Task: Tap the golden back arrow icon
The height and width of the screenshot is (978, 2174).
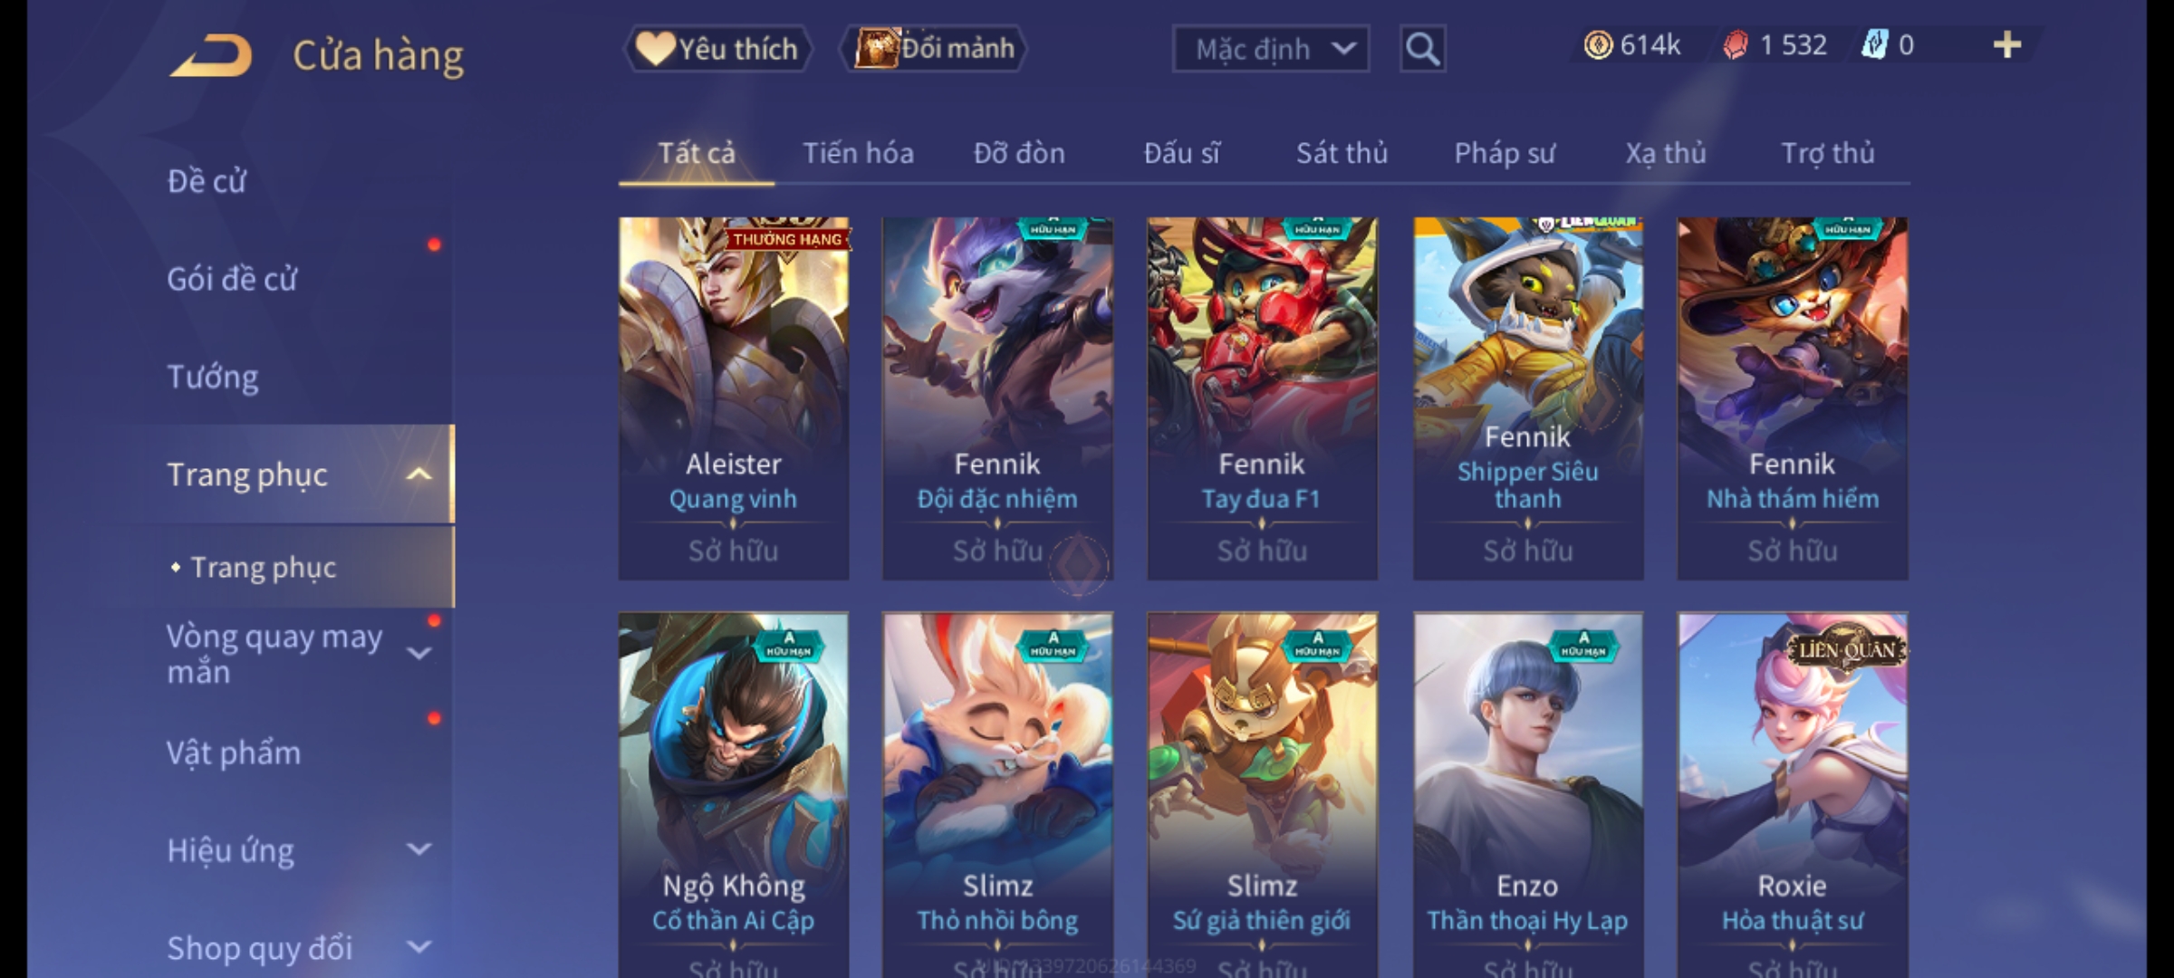Action: (210, 56)
